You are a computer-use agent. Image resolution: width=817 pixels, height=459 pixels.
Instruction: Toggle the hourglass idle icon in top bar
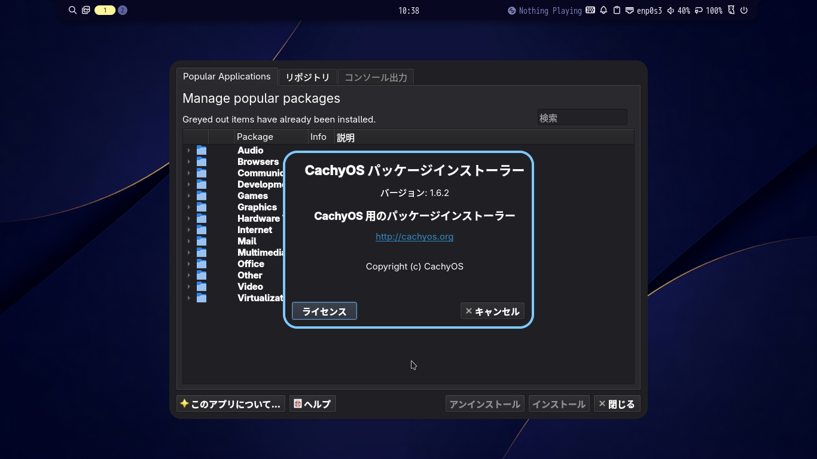[731, 10]
